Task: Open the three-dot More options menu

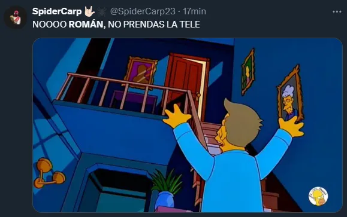Action: [x=337, y=12]
